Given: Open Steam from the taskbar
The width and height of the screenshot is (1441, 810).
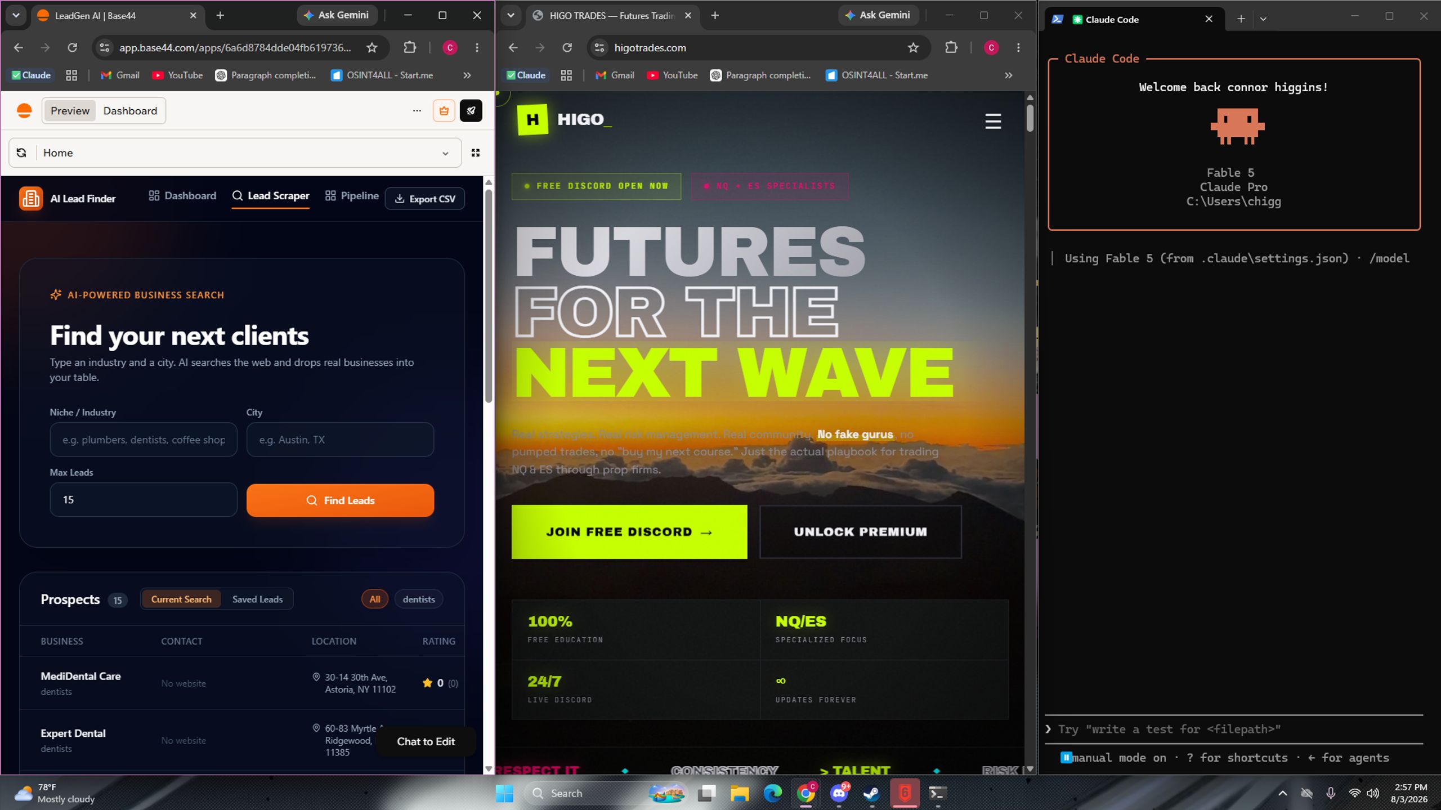Looking at the screenshot, I should click(x=871, y=793).
